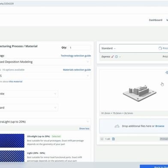Click the dimensions text 91.0mm × 79.0mm × 26.5mm
Viewport: 168px width, 168px height.
(117, 113)
